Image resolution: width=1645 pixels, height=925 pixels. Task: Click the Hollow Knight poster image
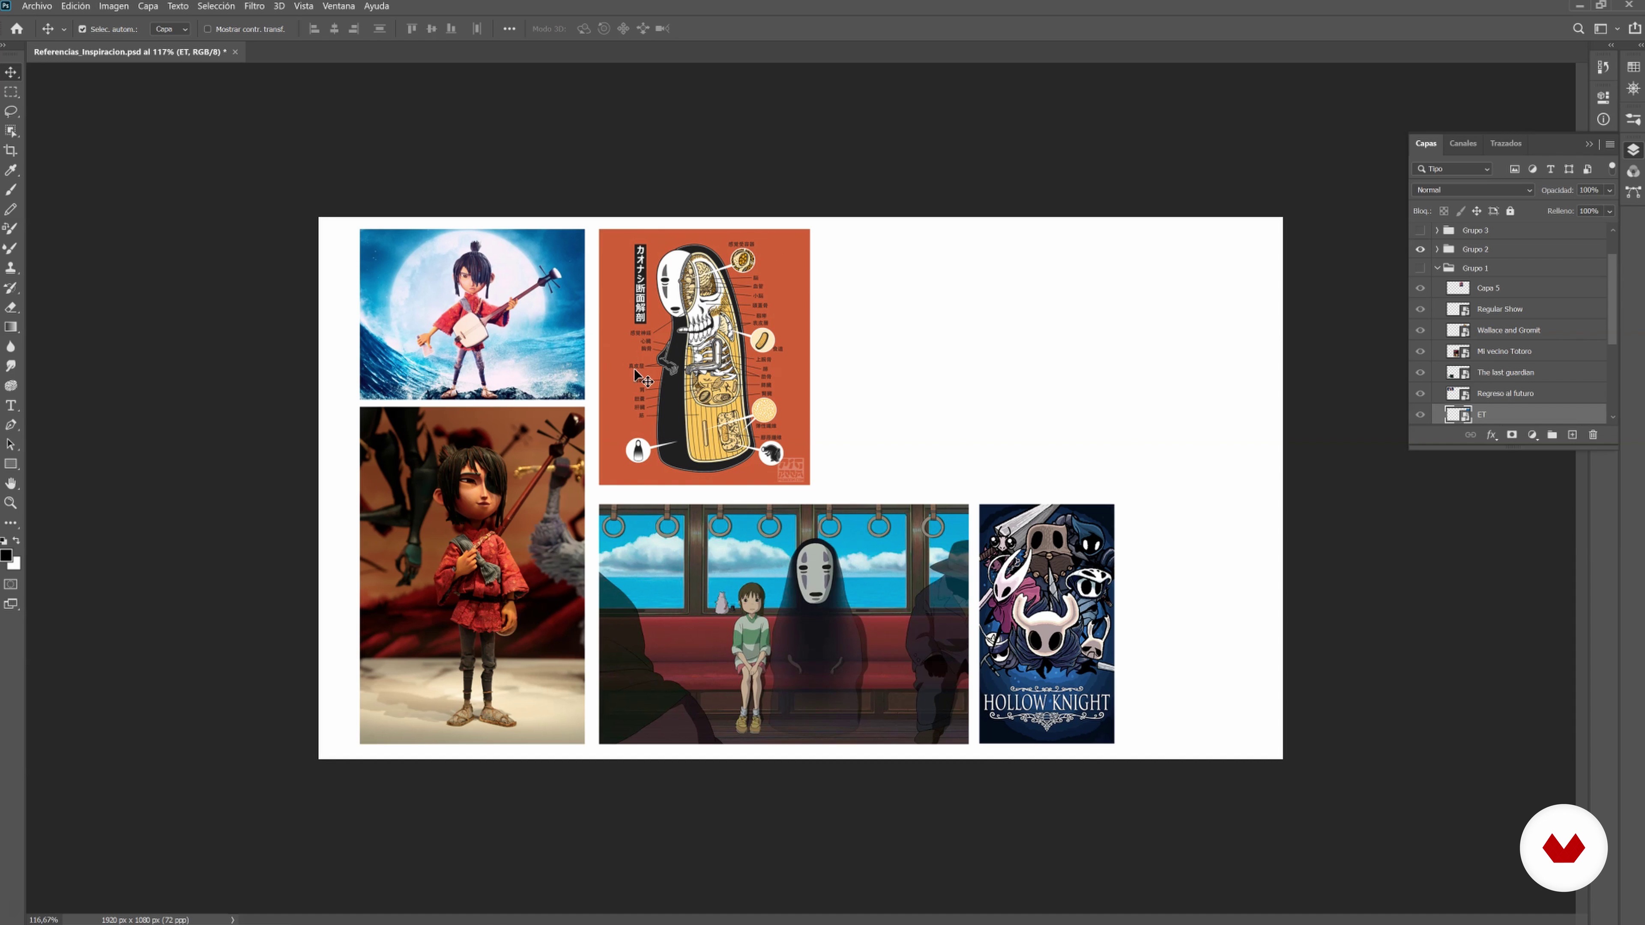(x=1047, y=624)
